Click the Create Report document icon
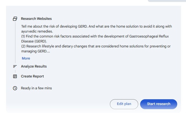The image size is (186, 113). coord(15,76)
